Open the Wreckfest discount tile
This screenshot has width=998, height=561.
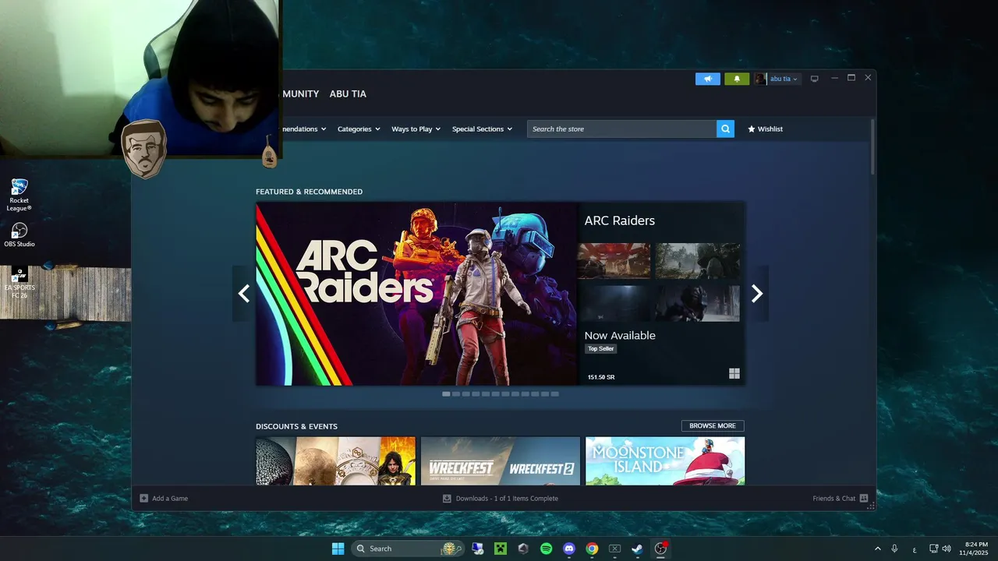pos(501,460)
